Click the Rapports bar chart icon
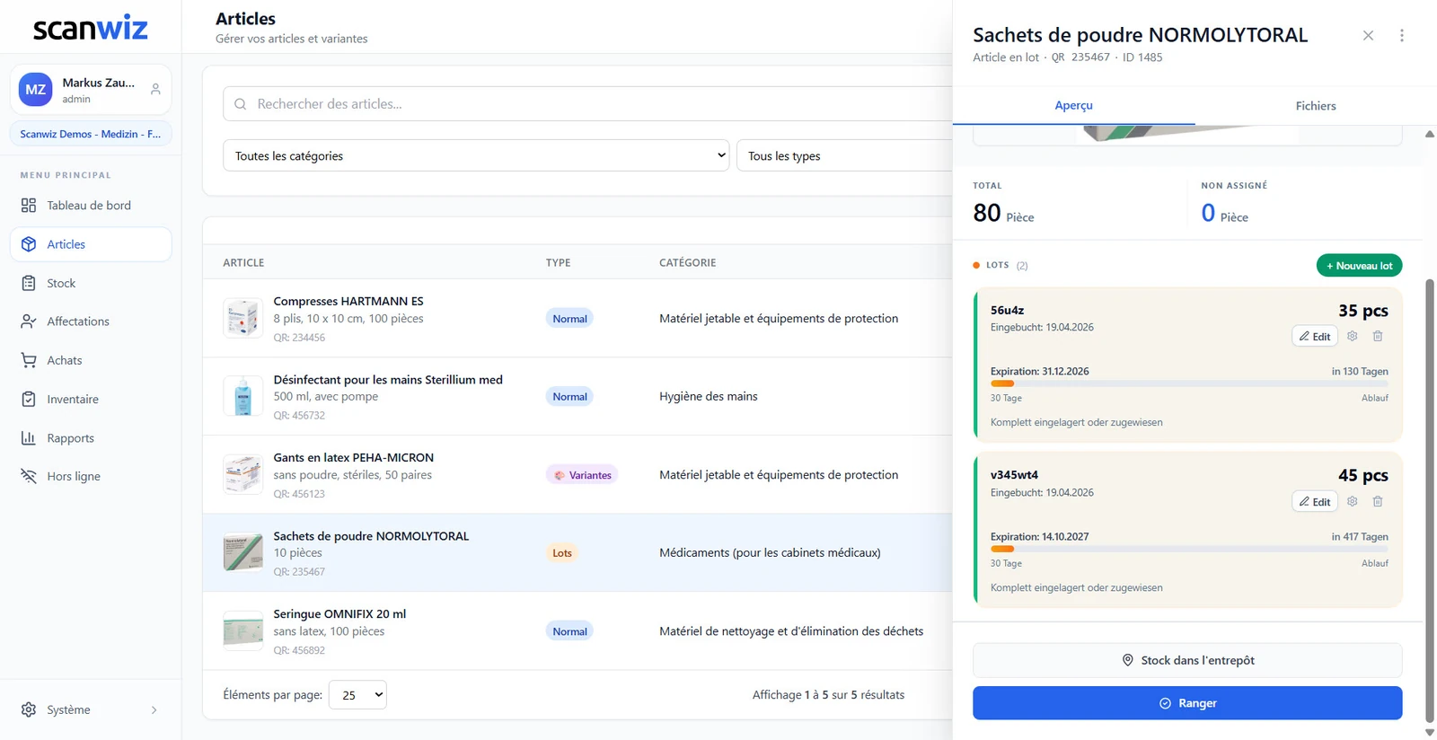1437x740 pixels. 29,438
